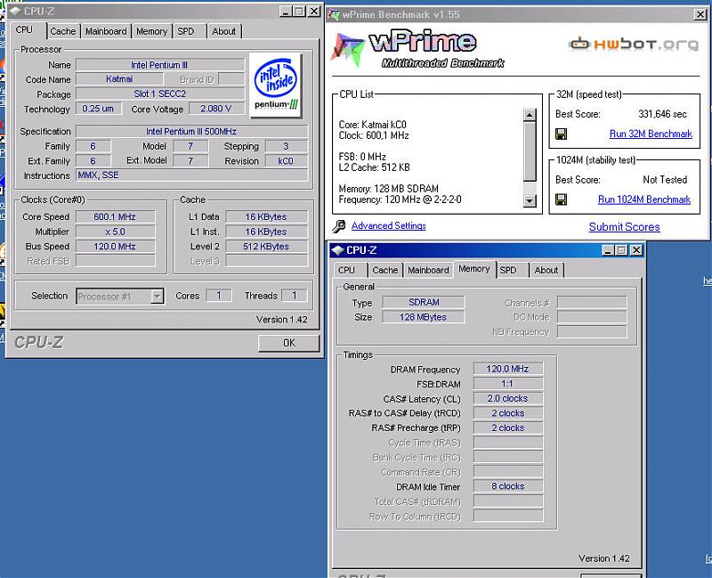Click the wPrime title bar app icon

334,15
